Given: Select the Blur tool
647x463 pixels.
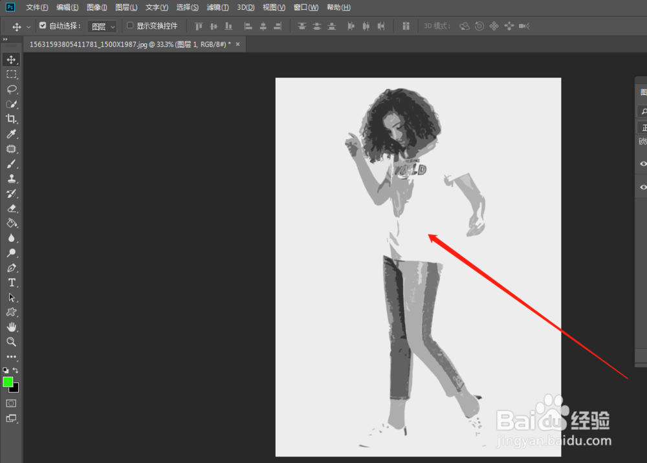Looking at the screenshot, I should point(11,238).
